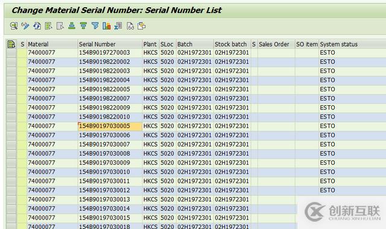Click serial number 154B90198220010

(104, 117)
